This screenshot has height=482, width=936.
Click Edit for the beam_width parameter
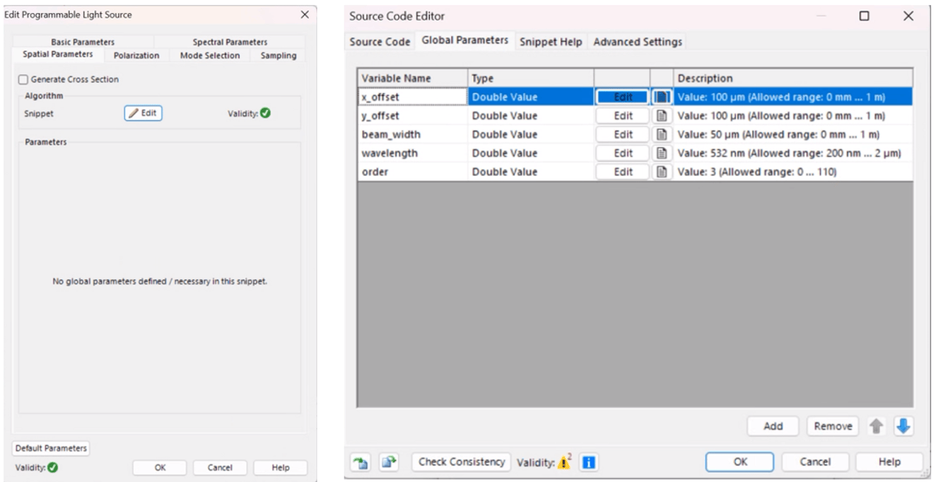623,134
